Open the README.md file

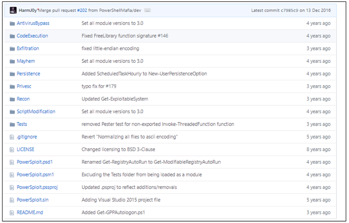coord(30,213)
